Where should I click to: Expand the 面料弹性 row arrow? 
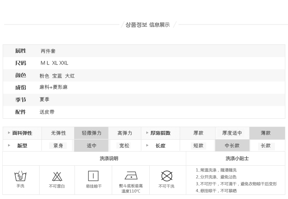[x=9, y=133]
